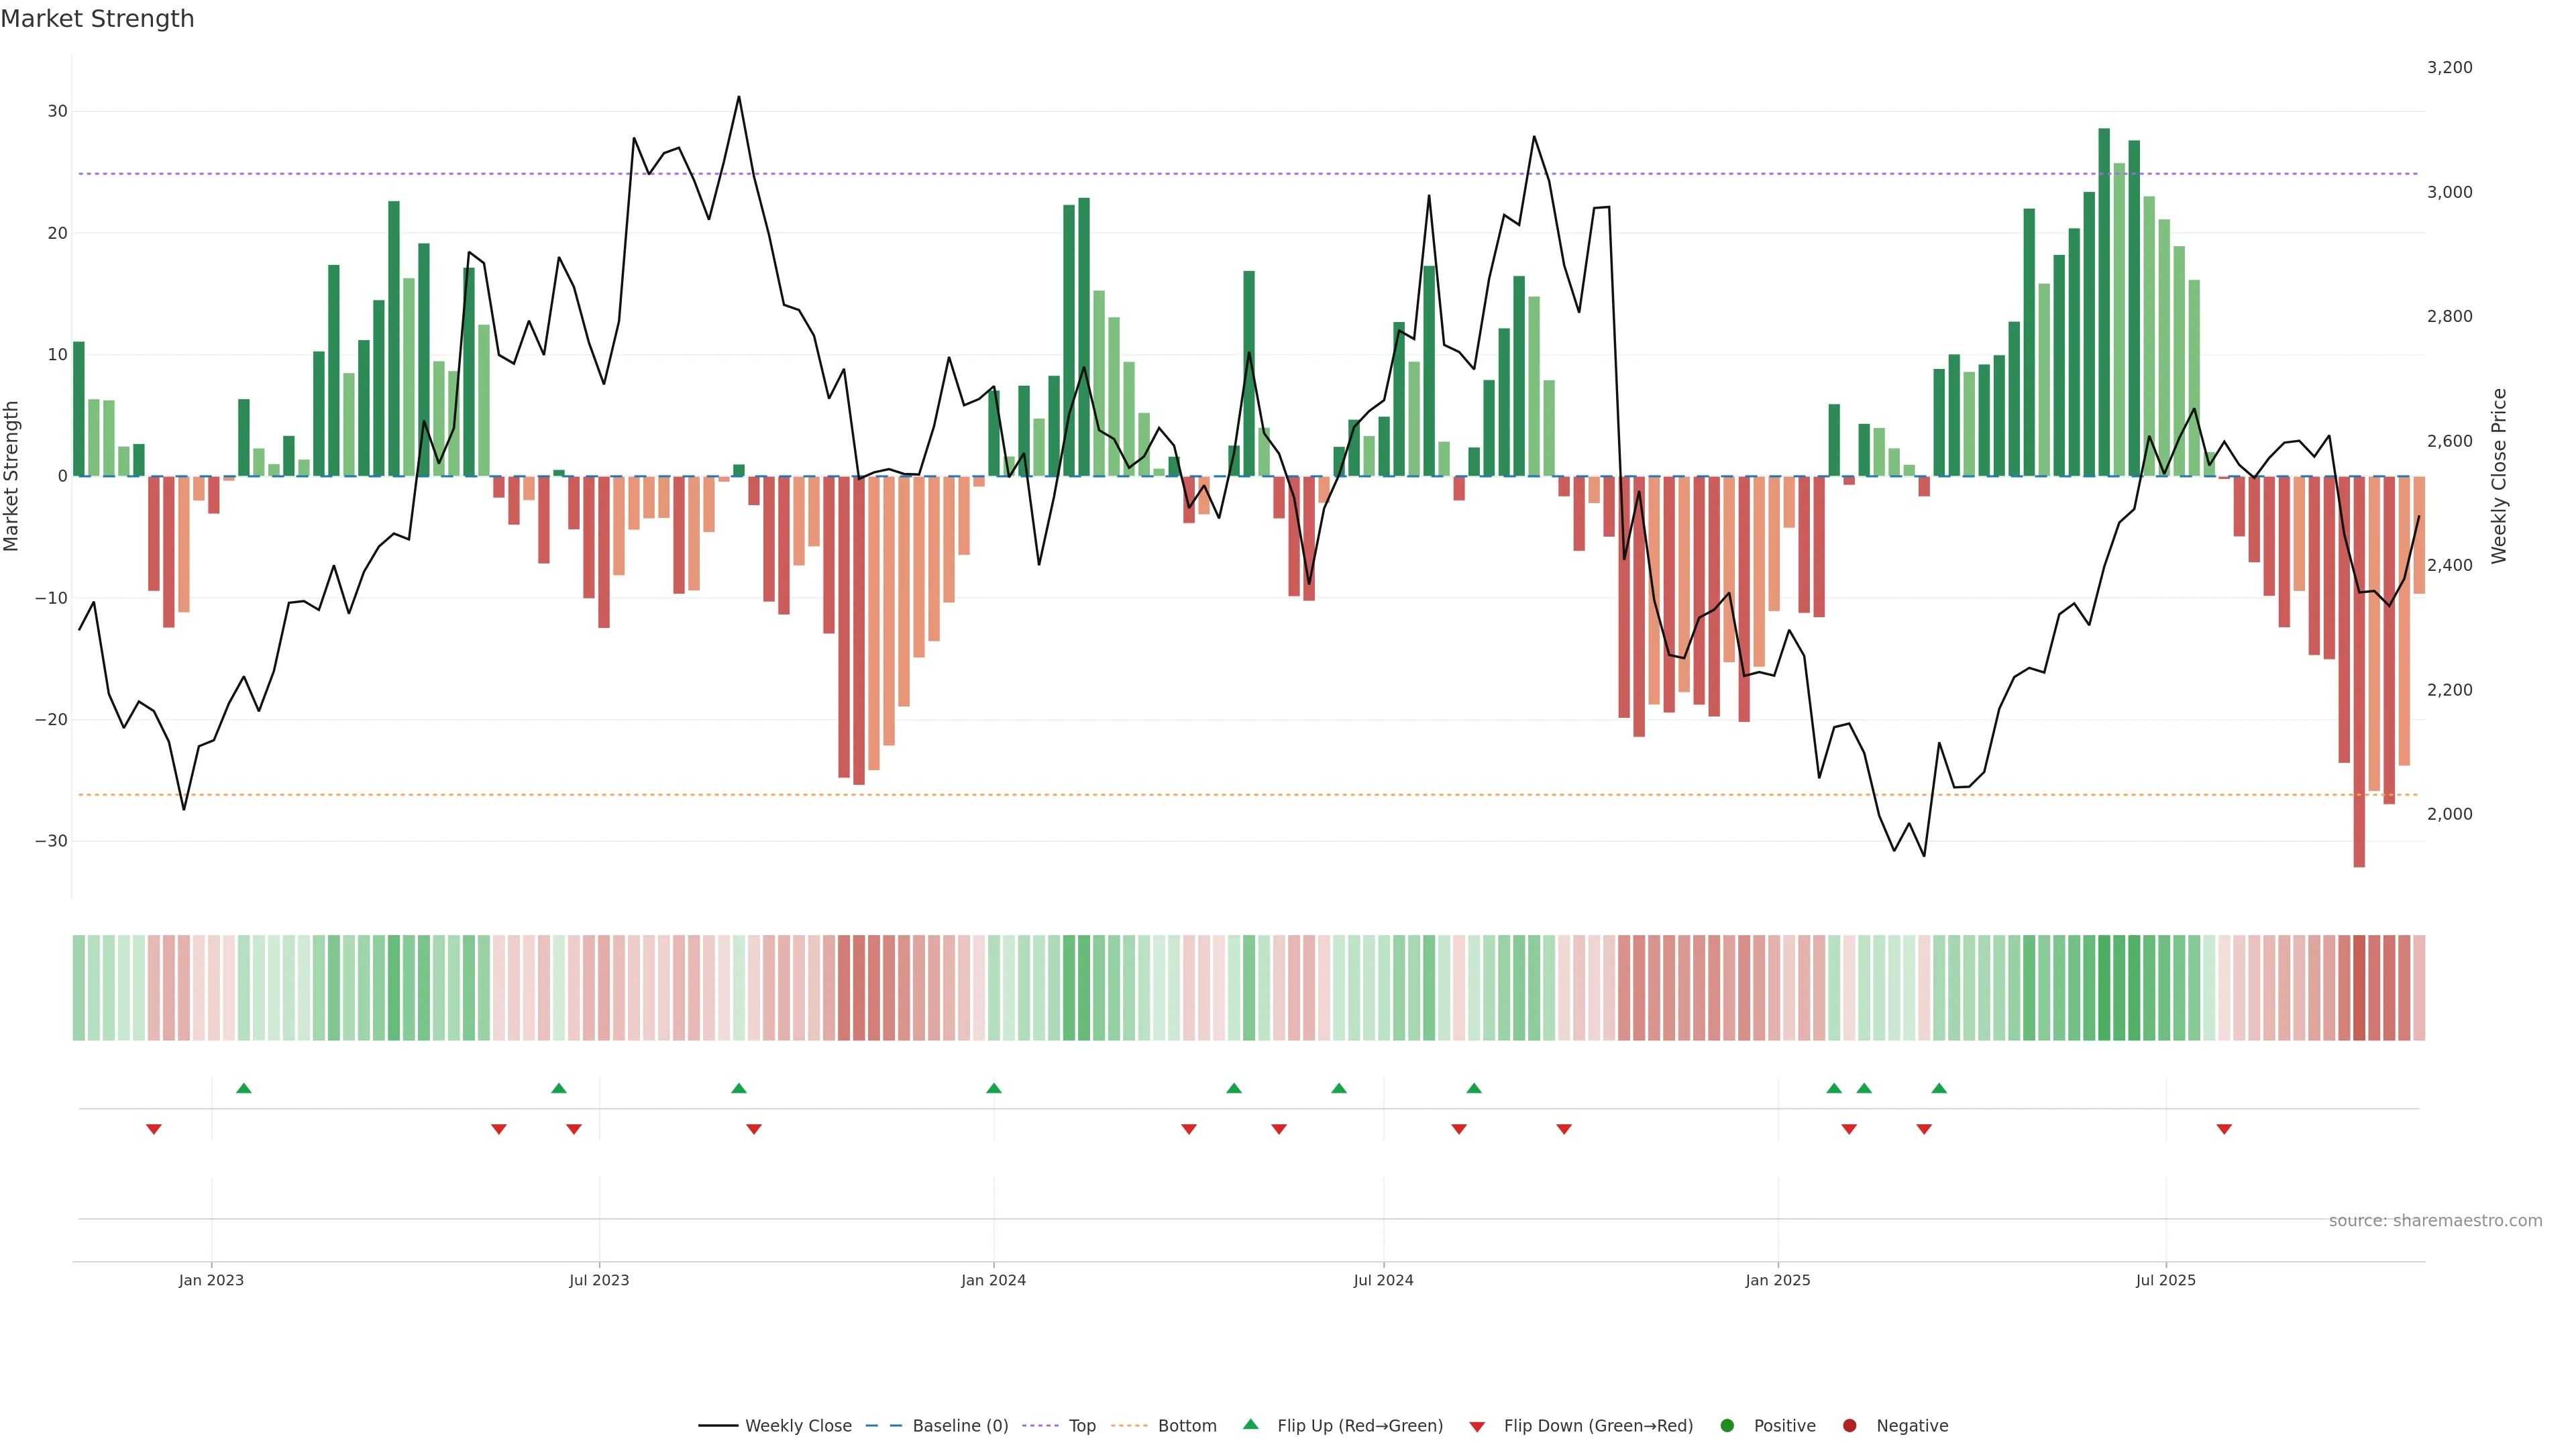The height and width of the screenshot is (1449, 2576).
Task: Click the Market Strength chart title
Action: click(x=97, y=19)
